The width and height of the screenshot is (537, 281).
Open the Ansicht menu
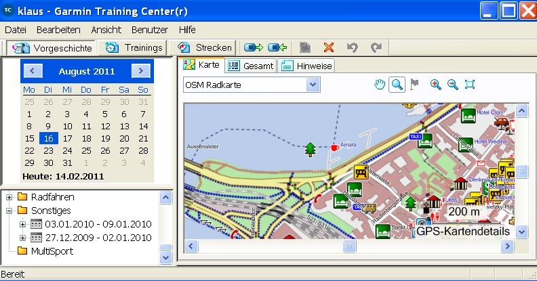[x=106, y=30]
